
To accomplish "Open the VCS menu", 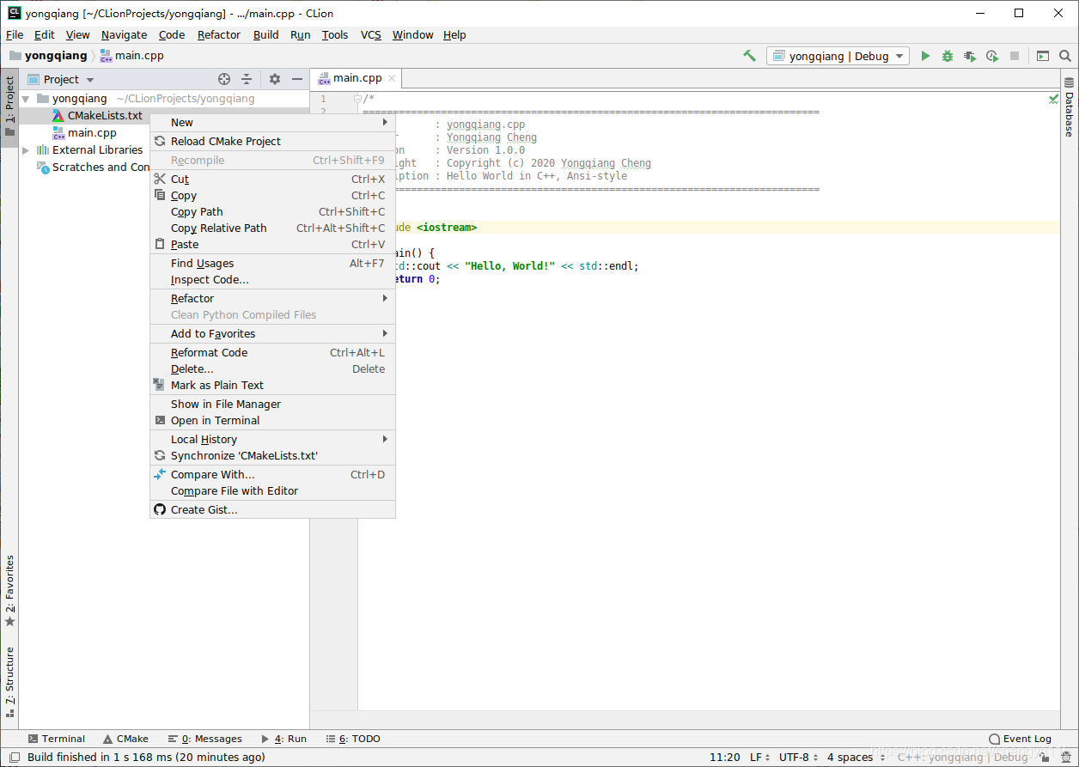I will pyautogui.click(x=371, y=34).
